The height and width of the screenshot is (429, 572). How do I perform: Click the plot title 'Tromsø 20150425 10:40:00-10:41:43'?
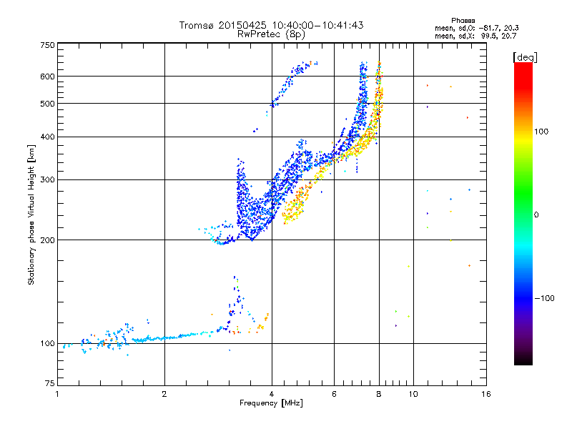click(271, 25)
